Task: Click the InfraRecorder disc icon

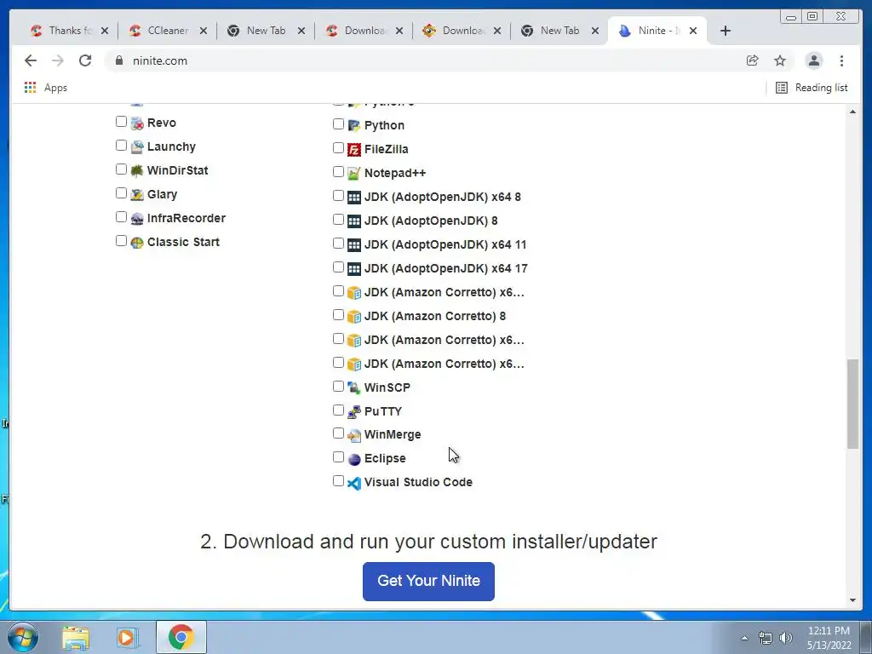Action: (x=137, y=219)
